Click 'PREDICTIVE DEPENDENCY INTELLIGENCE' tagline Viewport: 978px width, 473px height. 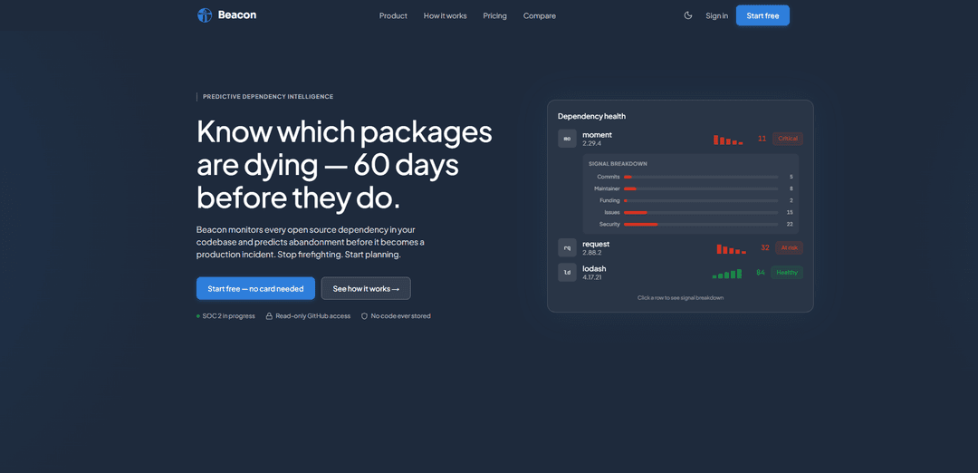268,97
